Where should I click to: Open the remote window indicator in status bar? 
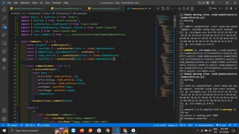pyautogui.click(x=3, y=125)
